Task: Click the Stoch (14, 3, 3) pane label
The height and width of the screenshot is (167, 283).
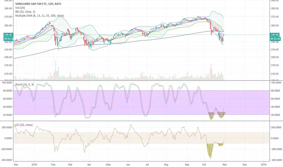Action: click(x=25, y=84)
